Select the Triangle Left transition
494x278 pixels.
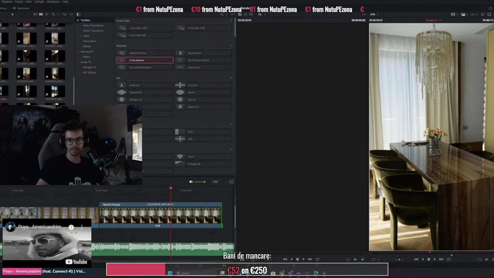click(203, 164)
